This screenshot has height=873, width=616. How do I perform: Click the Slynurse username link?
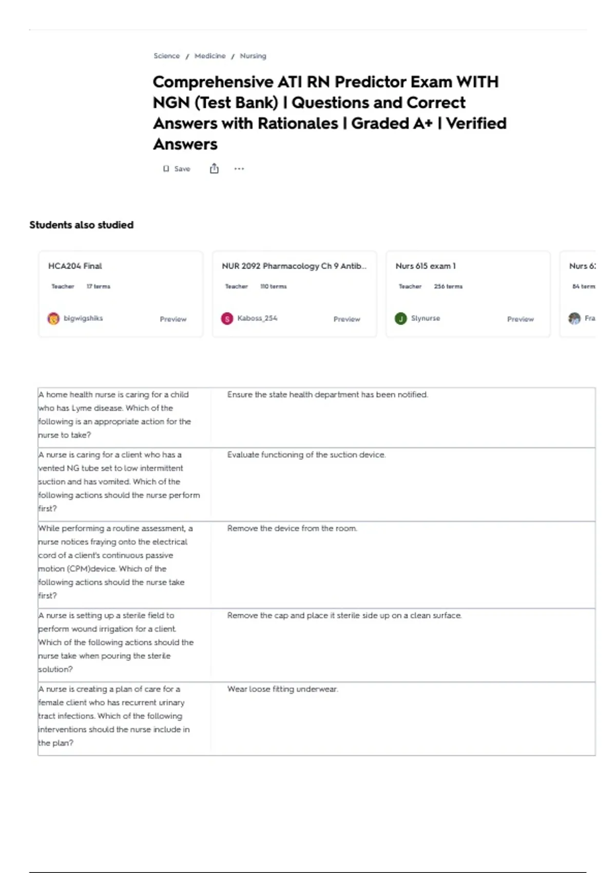click(x=426, y=318)
